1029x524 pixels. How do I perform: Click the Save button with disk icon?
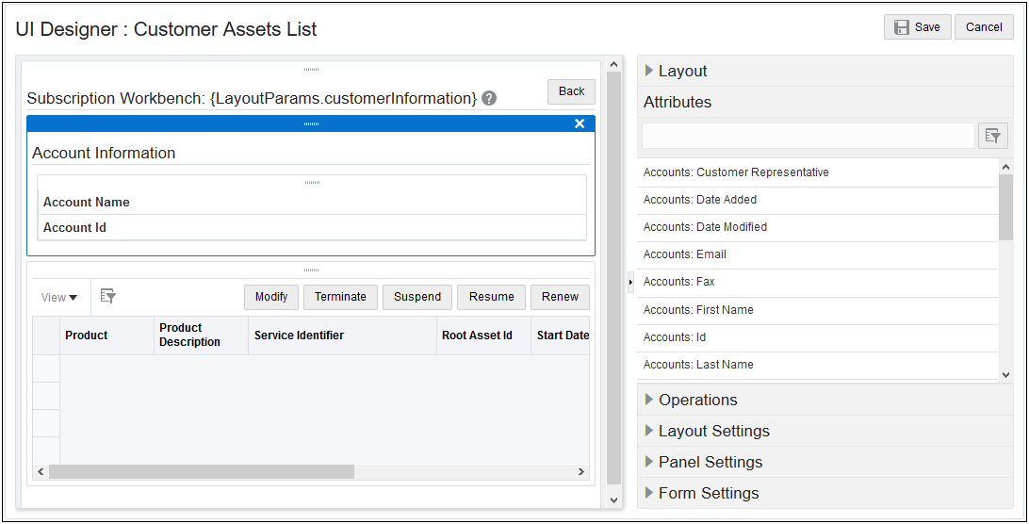click(917, 27)
